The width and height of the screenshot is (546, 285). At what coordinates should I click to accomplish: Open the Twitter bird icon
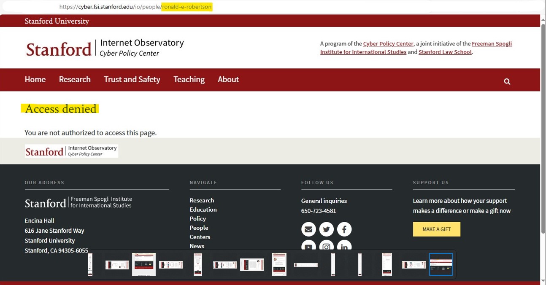(x=326, y=229)
